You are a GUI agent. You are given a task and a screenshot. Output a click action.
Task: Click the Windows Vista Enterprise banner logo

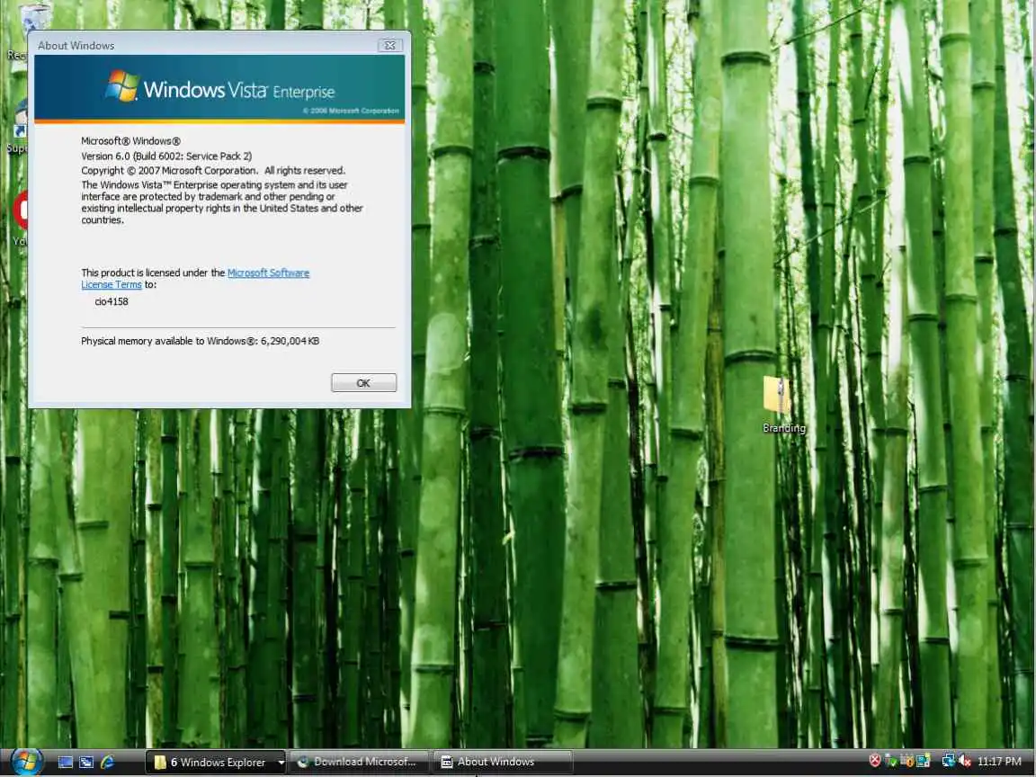point(219,88)
